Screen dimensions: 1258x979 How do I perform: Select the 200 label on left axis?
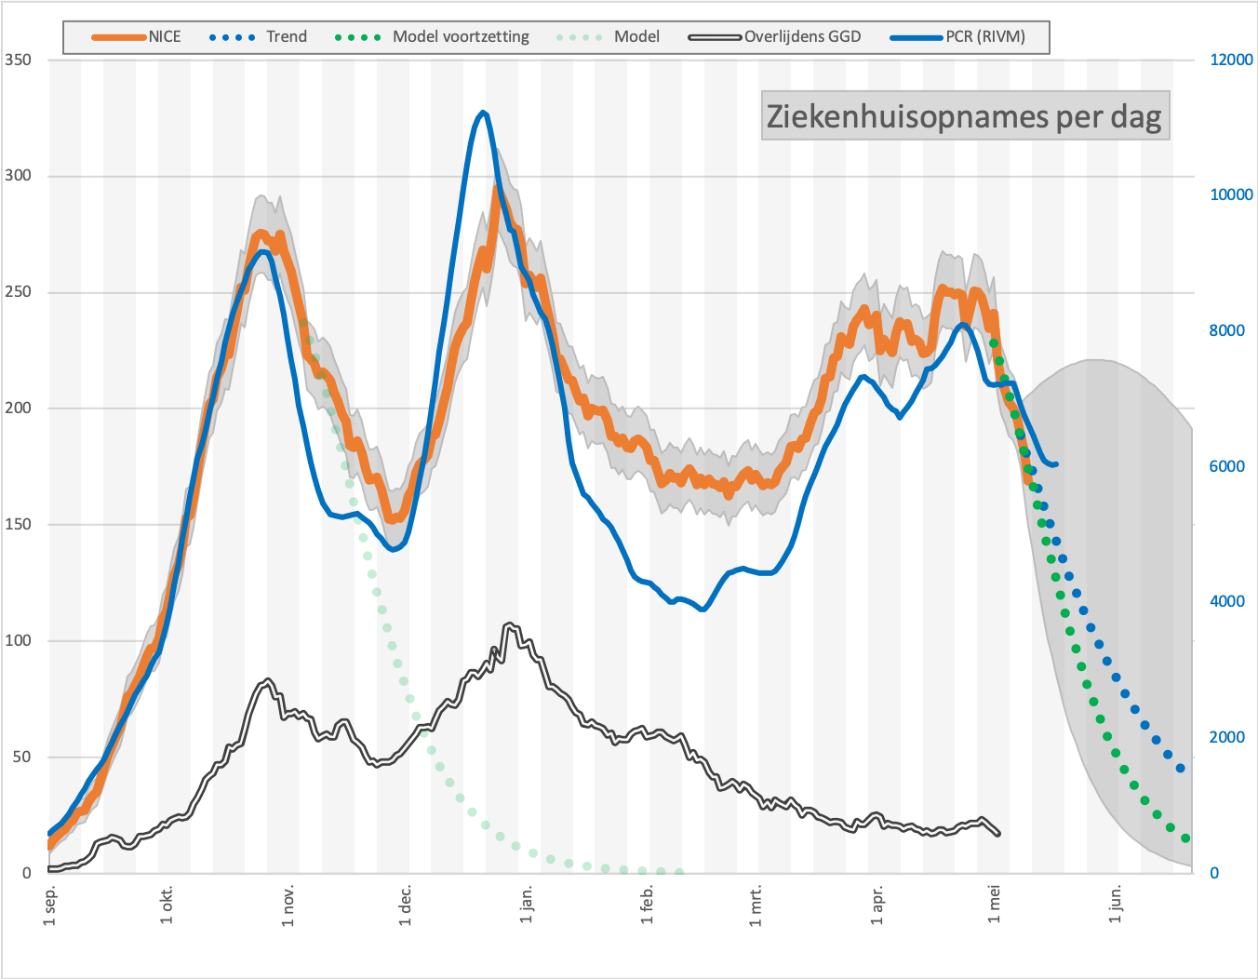tap(18, 408)
